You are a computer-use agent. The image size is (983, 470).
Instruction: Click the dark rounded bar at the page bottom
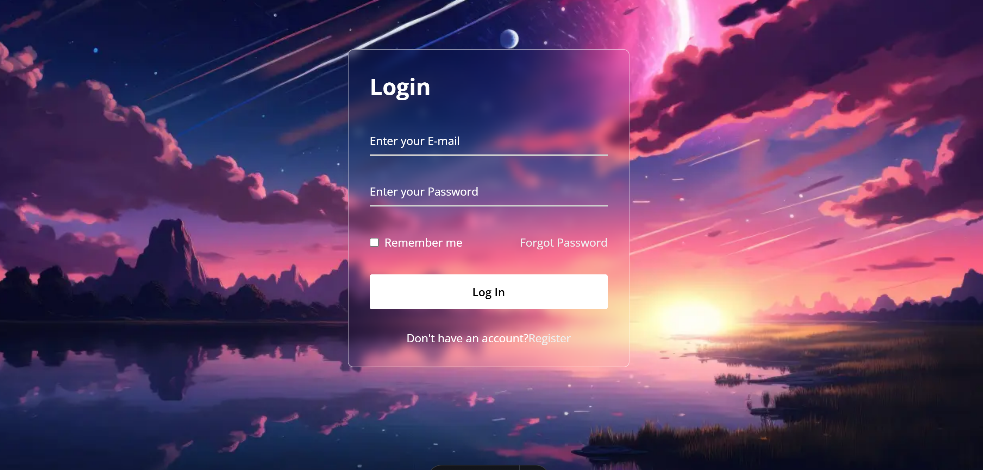pyautogui.click(x=488, y=467)
